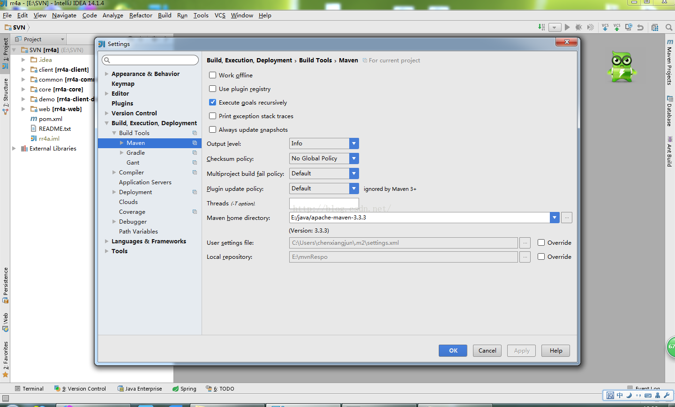Screen dimensions: 675x407
Task: Click the pom.xml Maven file icon
Action: tap(34, 119)
